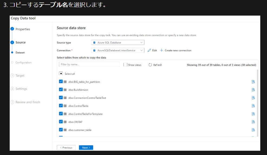Go to Review and finish step
The image size is (267, 155).
coord(28,102)
